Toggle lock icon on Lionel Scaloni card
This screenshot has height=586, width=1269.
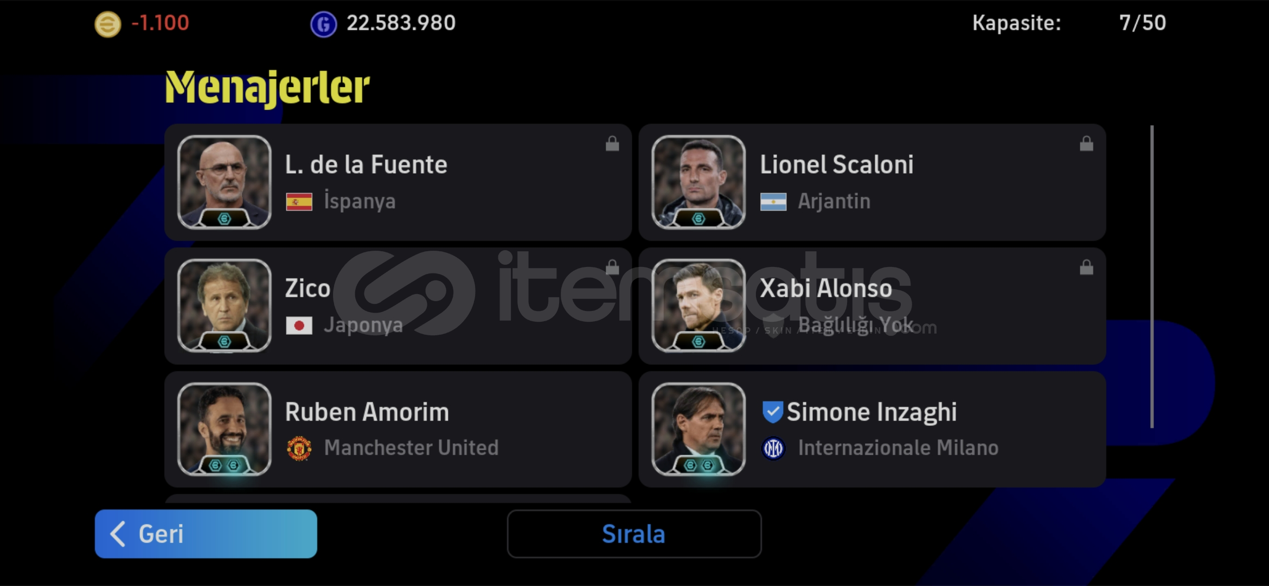1086,144
